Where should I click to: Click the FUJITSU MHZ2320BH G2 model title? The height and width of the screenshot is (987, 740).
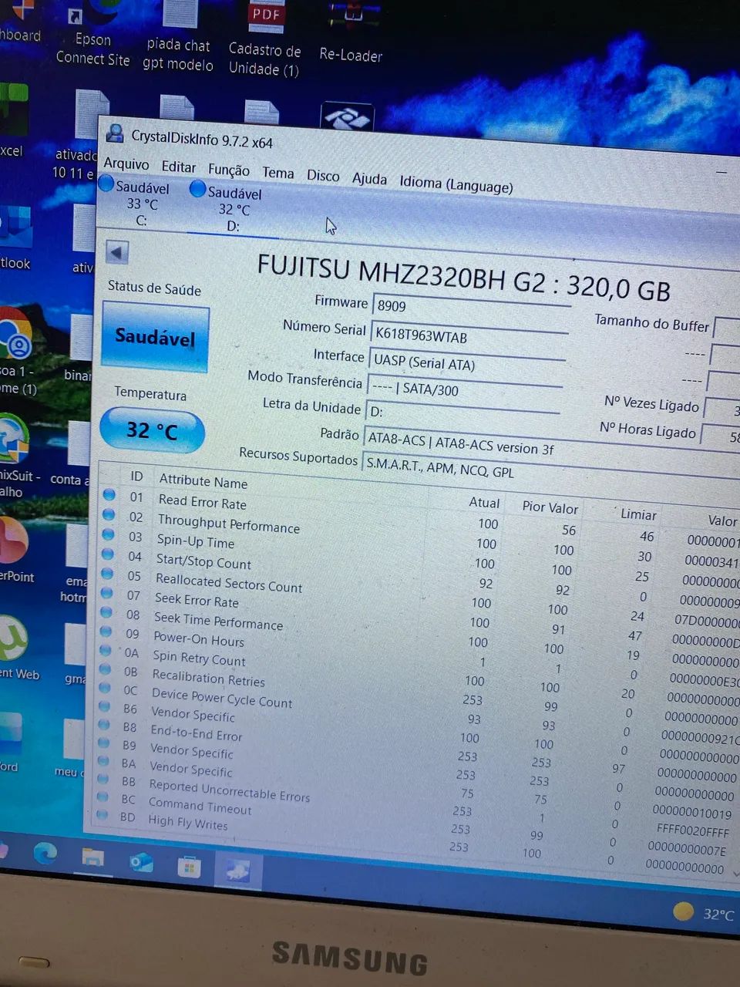pos(463,278)
